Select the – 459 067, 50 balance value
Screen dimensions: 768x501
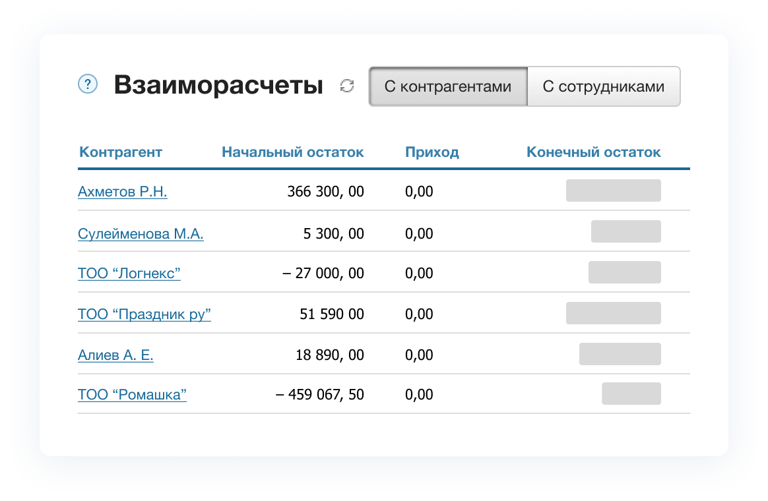pos(320,394)
